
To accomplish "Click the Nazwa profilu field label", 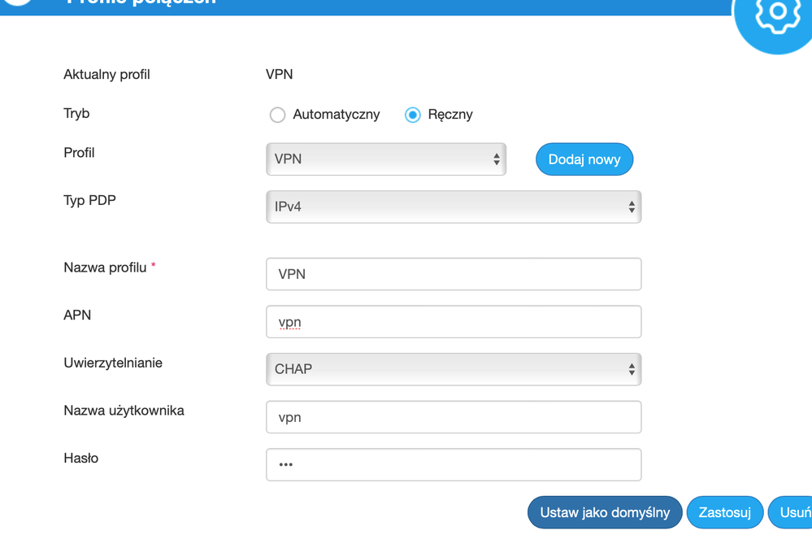I will point(105,267).
